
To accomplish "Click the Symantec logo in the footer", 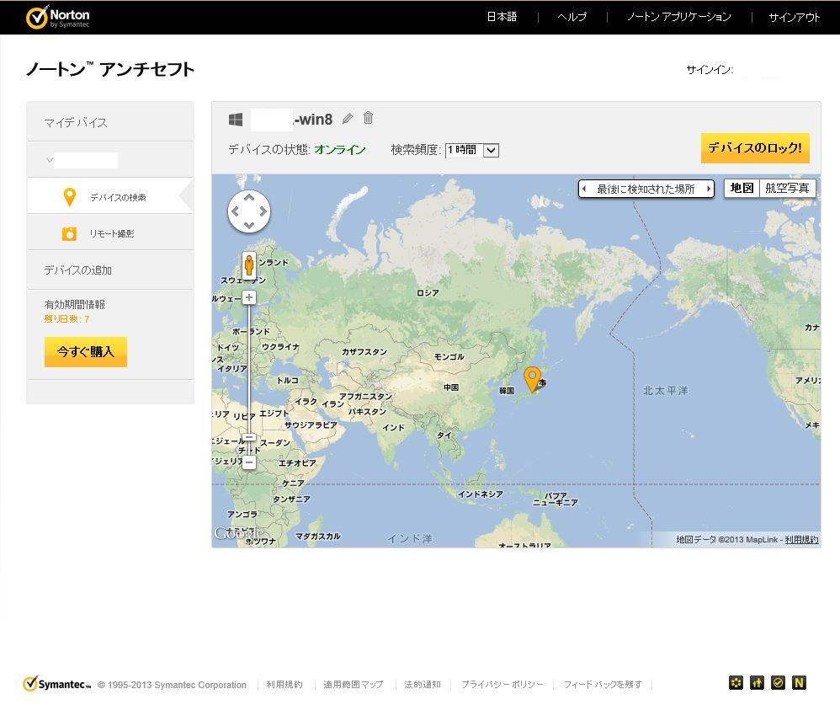I will [x=56, y=684].
